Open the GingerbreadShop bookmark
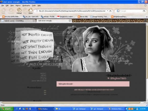 click(x=119, y=17)
